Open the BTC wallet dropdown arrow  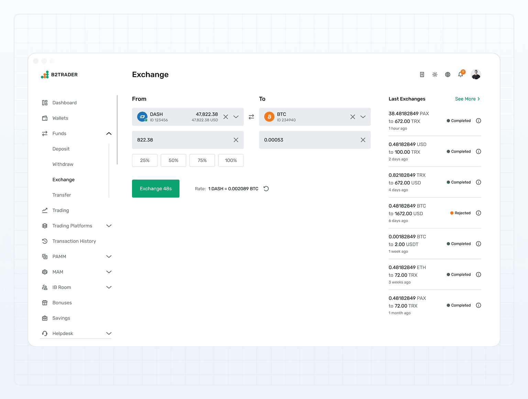pyautogui.click(x=363, y=117)
